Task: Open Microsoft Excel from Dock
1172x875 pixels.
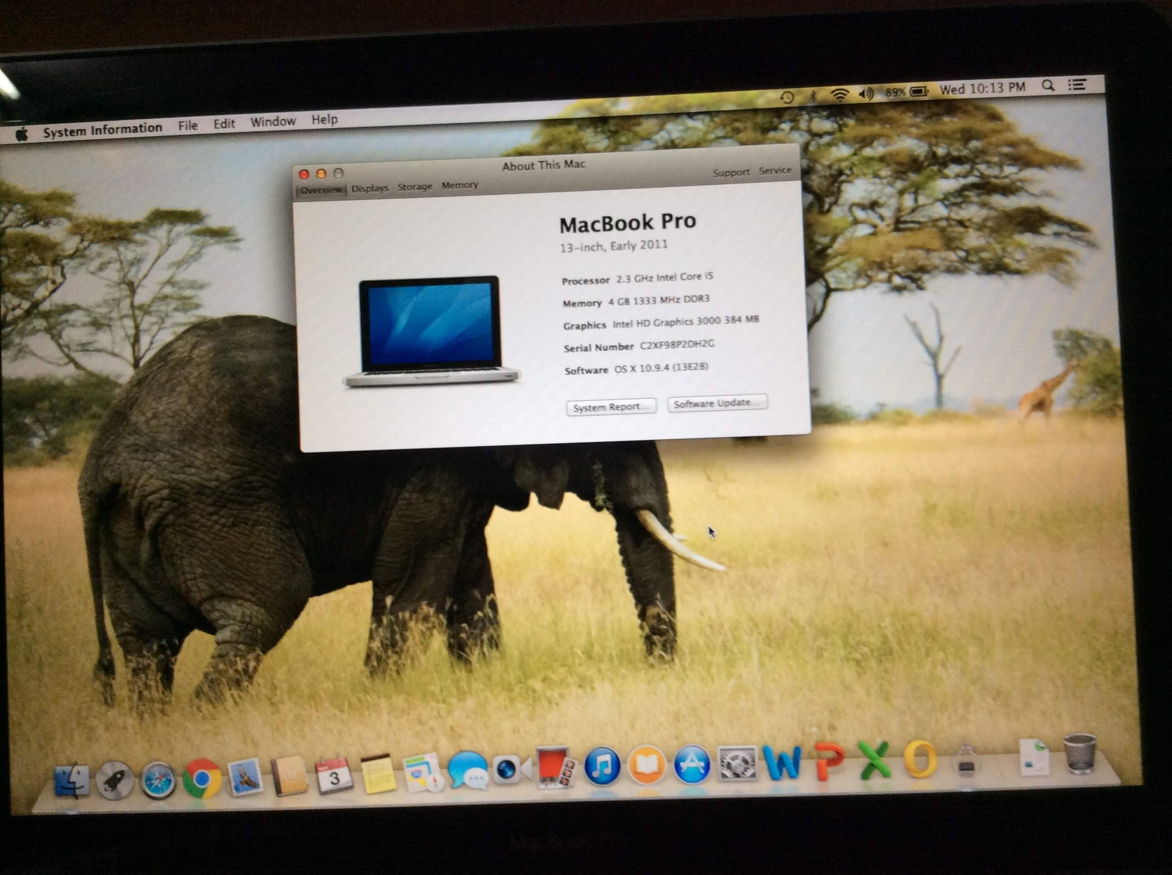Action: (874, 760)
